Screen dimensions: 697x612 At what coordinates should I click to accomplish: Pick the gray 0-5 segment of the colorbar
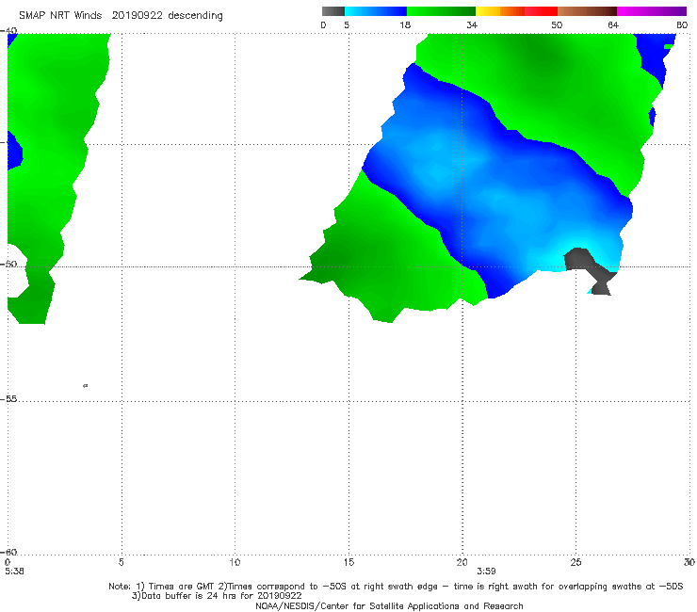click(x=333, y=11)
